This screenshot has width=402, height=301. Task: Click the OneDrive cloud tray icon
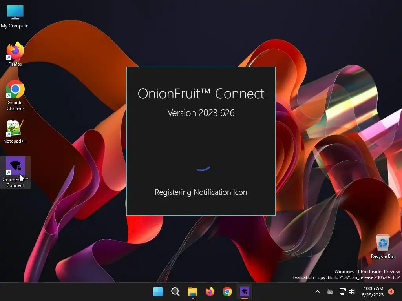[x=330, y=292]
